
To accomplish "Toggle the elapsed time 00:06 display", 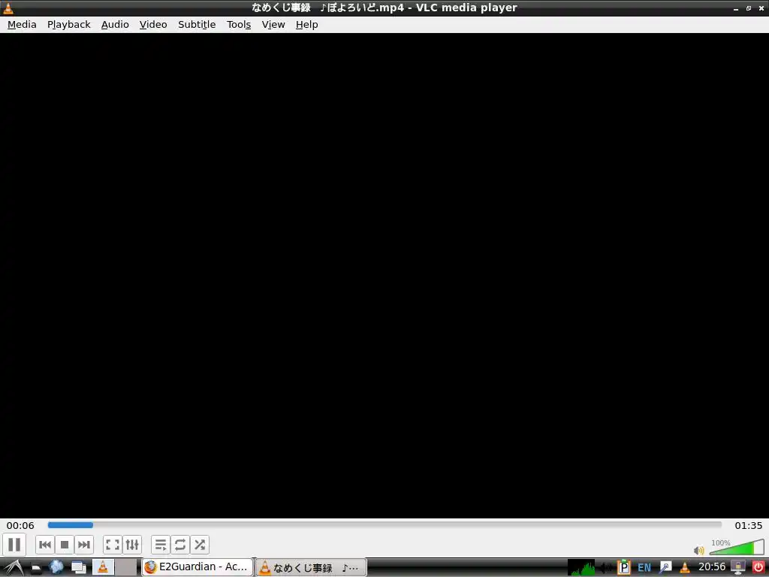I will [x=20, y=525].
